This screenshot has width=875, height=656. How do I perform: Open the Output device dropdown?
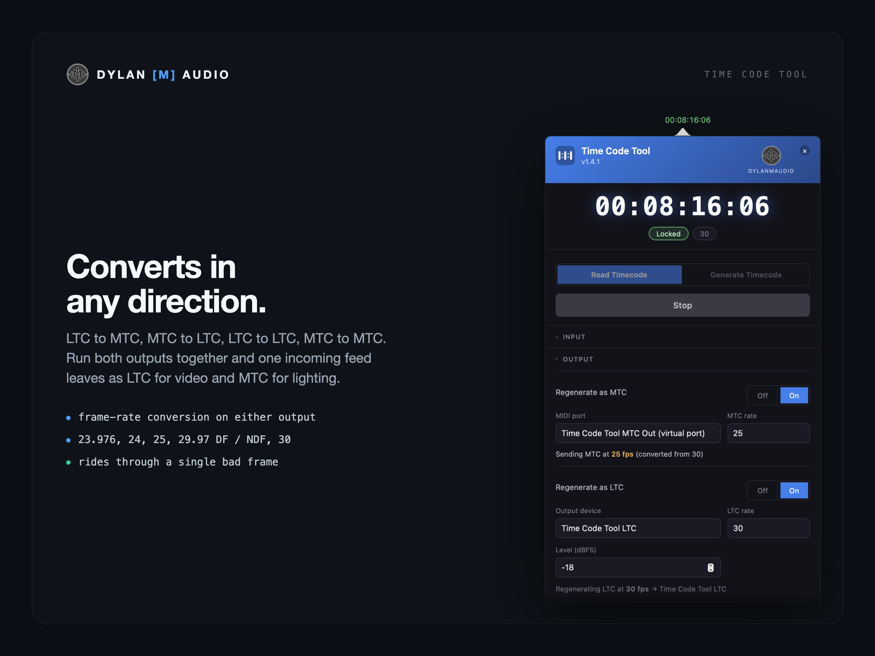[638, 528]
